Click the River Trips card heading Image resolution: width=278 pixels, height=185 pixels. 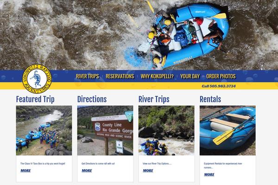click(154, 99)
